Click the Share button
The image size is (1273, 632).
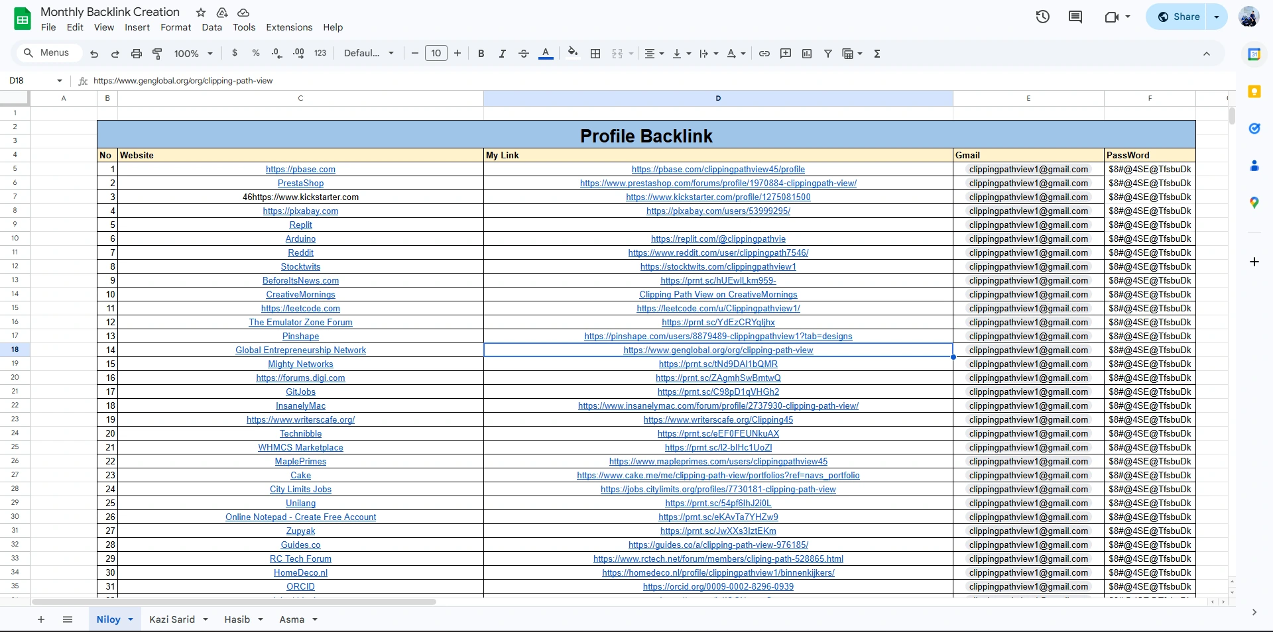1179,17
